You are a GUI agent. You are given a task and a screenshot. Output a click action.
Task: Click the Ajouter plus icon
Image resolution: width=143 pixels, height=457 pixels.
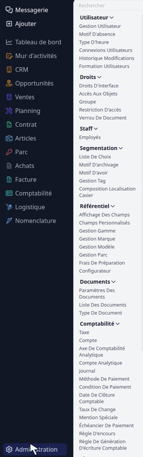(x=9, y=24)
